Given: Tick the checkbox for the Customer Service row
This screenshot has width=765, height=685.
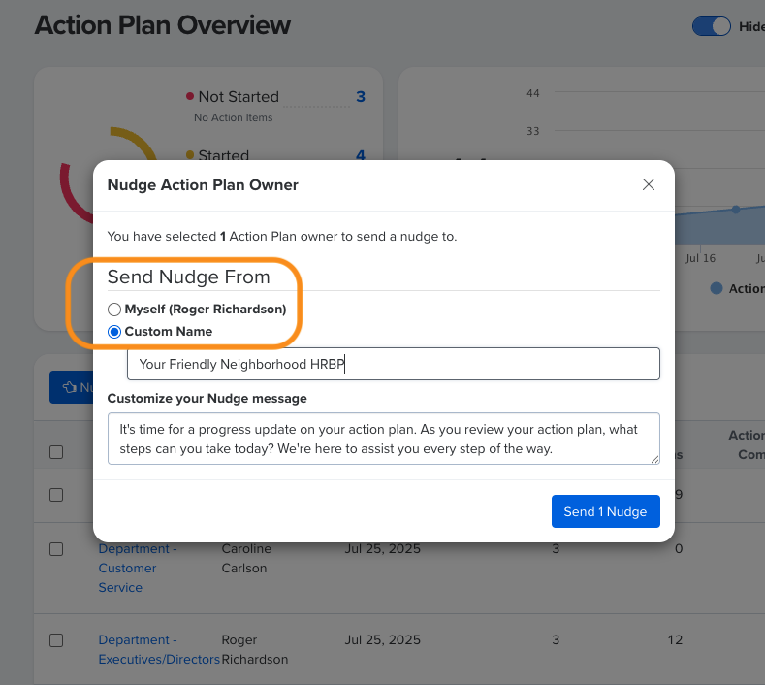Looking at the screenshot, I should 56,549.
